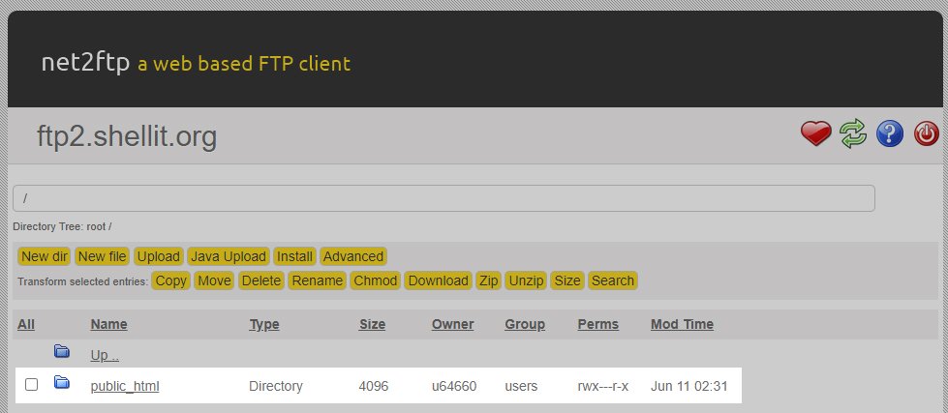This screenshot has width=948, height=413.
Task: Click the Zip button
Action: [x=488, y=280]
